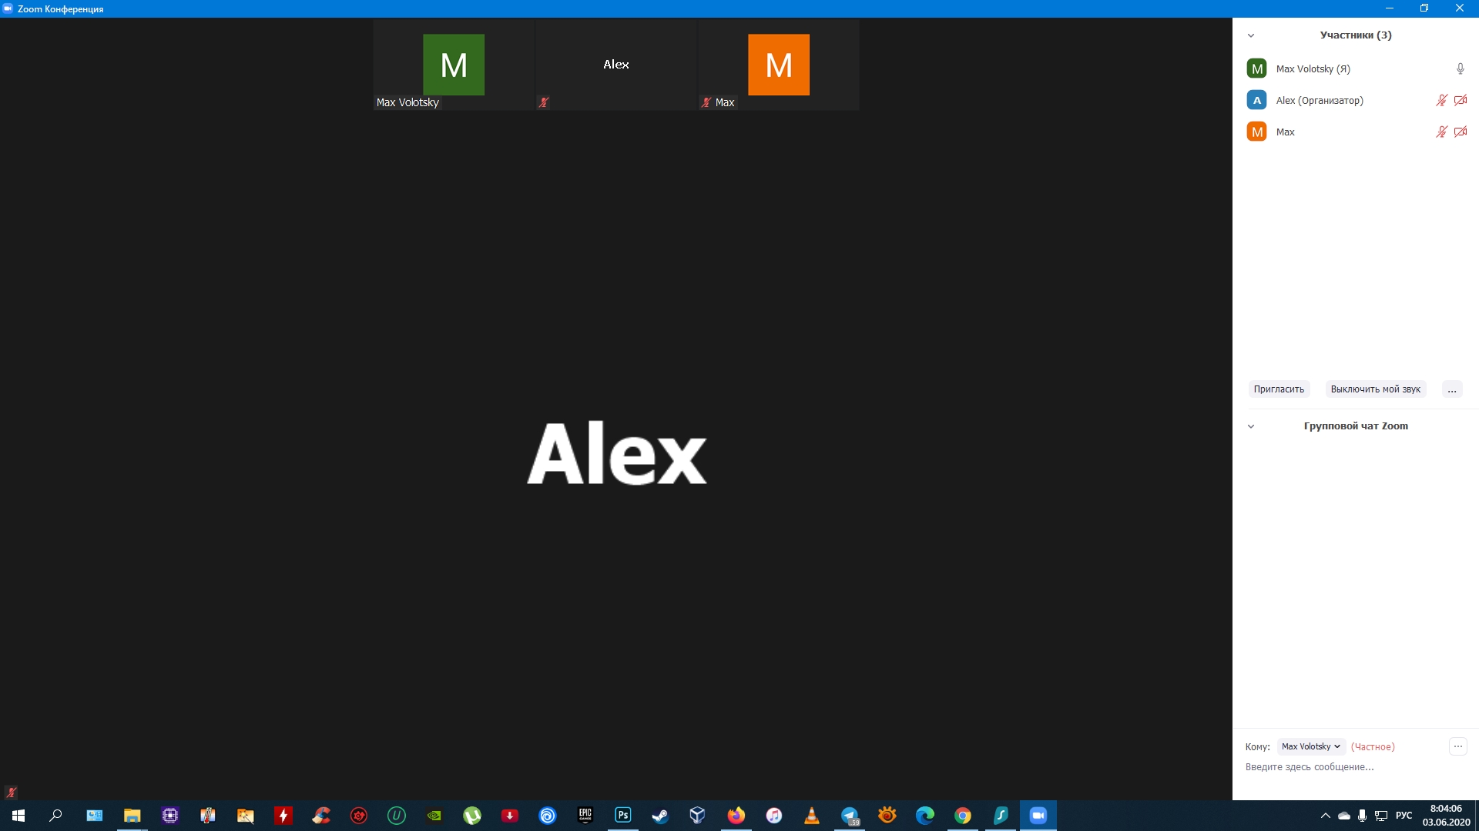Image resolution: width=1479 pixels, height=831 pixels.
Task: Click the (Частное) label in chat
Action: point(1373,747)
